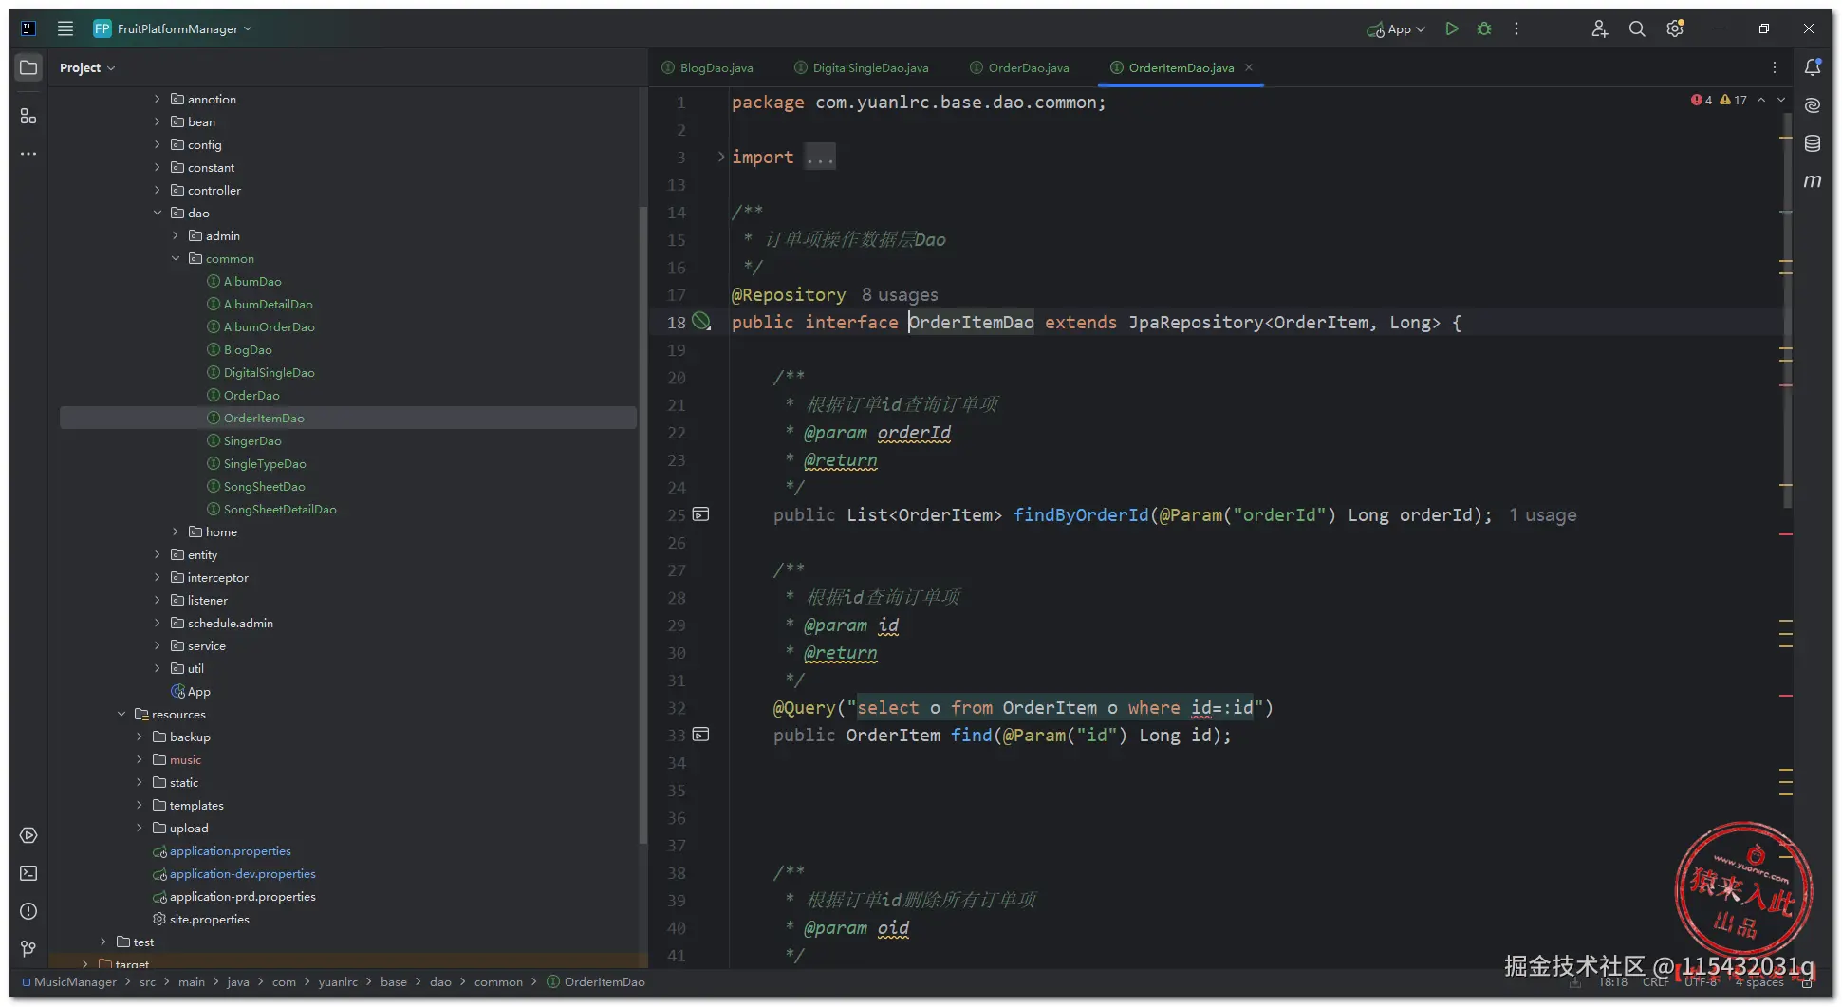Click the 1 usage inlay hint

point(1543,514)
